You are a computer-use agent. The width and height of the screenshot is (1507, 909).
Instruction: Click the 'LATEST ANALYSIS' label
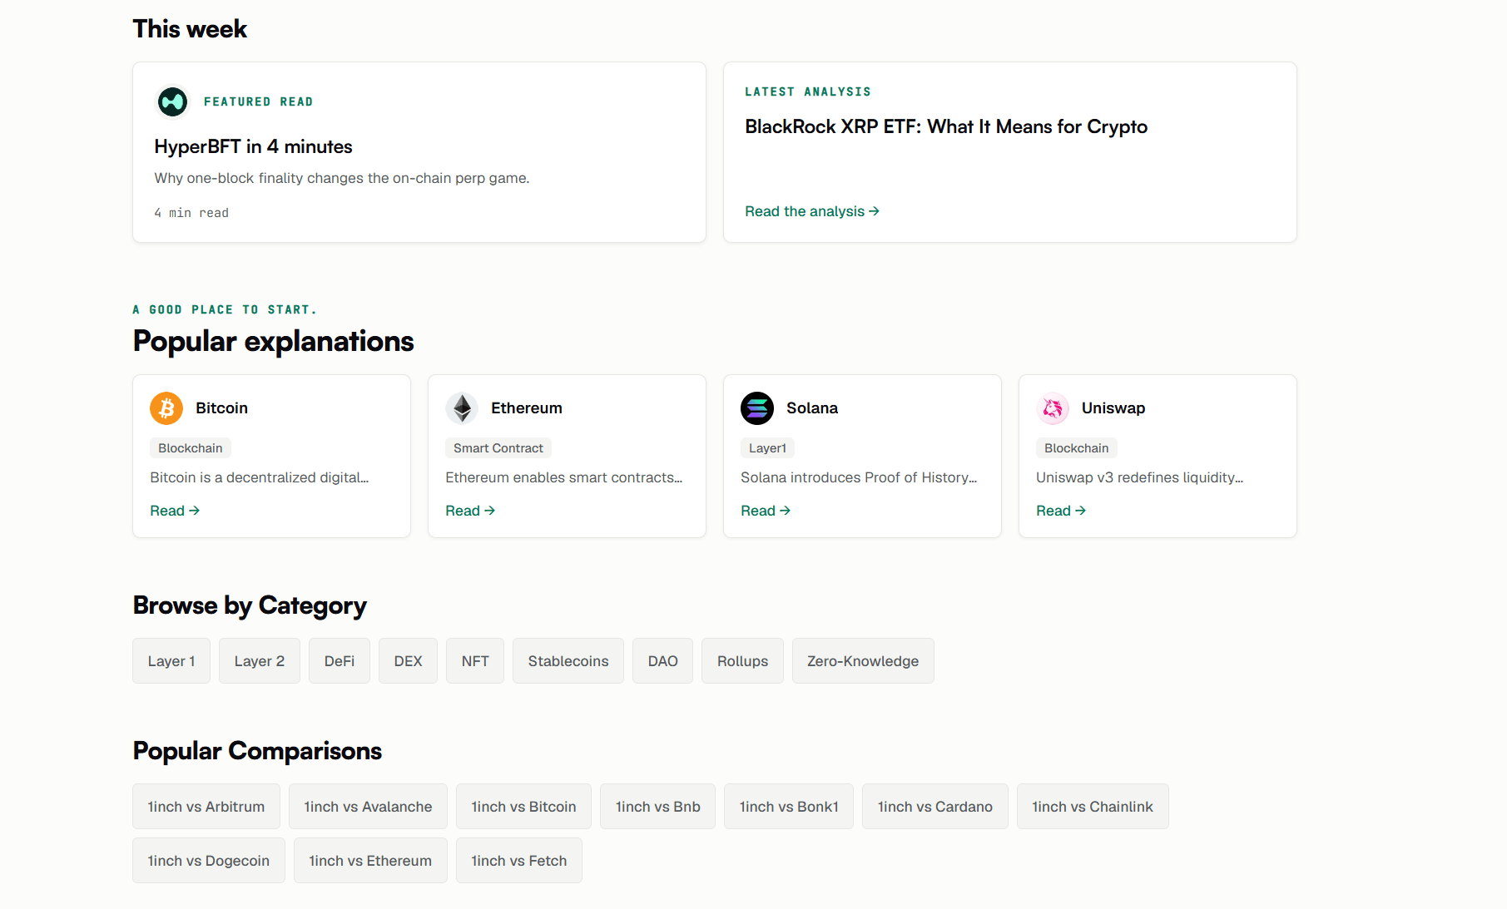click(808, 92)
